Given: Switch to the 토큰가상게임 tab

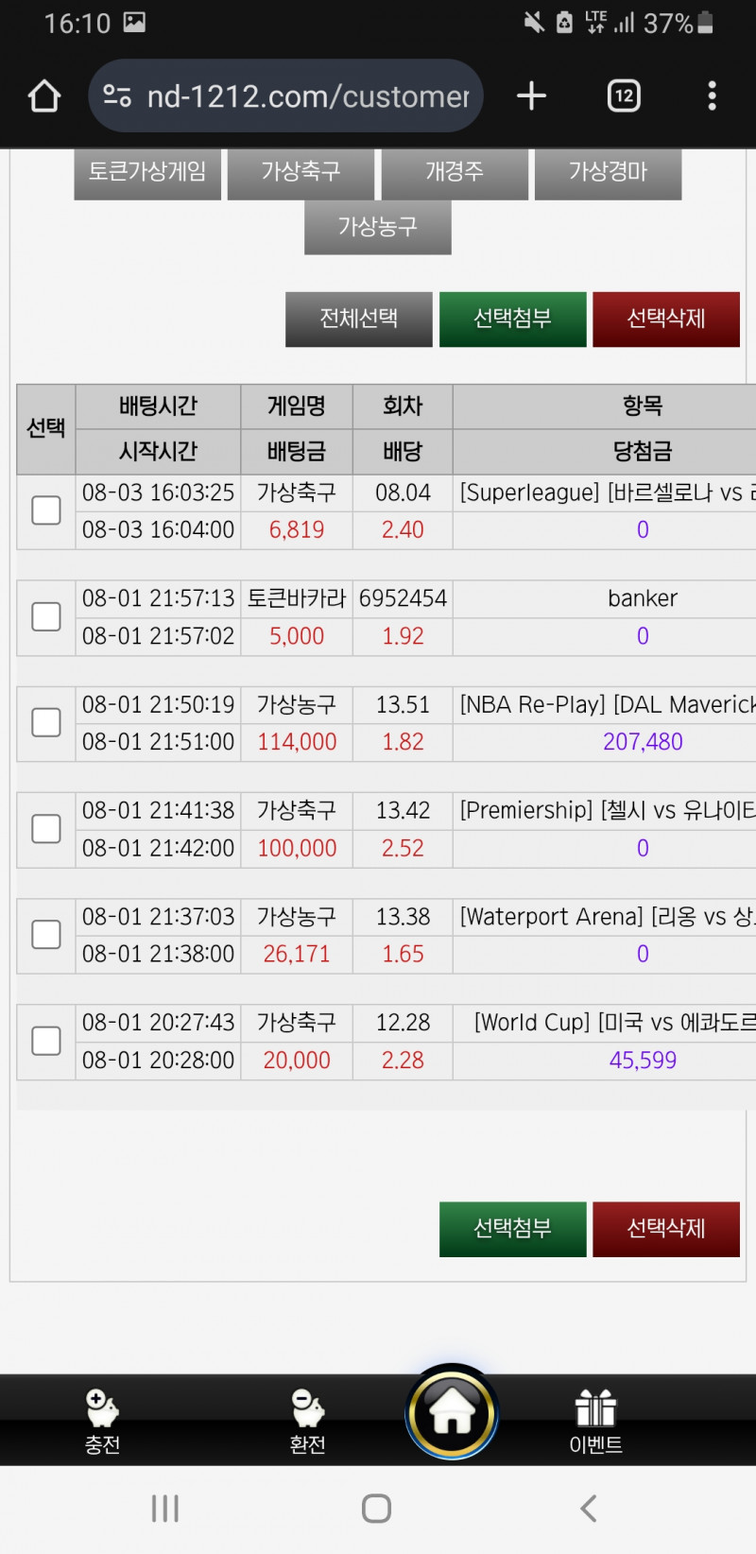Looking at the screenshot, I should pos(147,172).
